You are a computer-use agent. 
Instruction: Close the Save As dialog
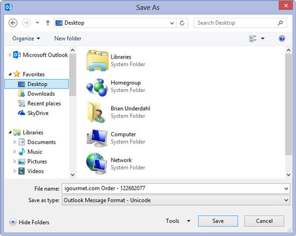click(286, 6)
